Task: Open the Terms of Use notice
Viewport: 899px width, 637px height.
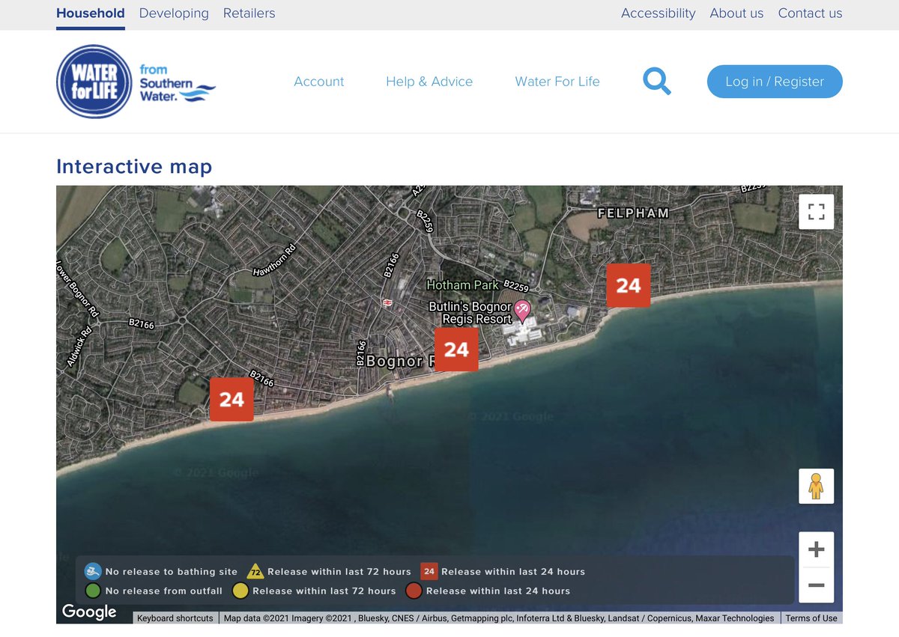Action: [811, 618]
